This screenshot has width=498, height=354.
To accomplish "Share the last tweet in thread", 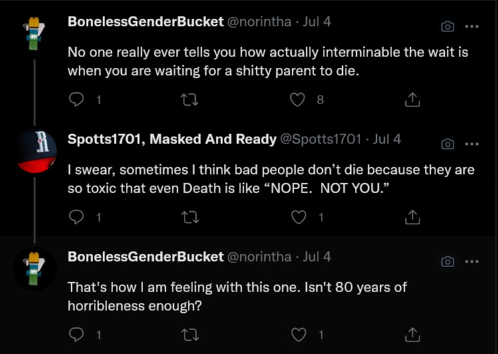I will coord(413,334).
